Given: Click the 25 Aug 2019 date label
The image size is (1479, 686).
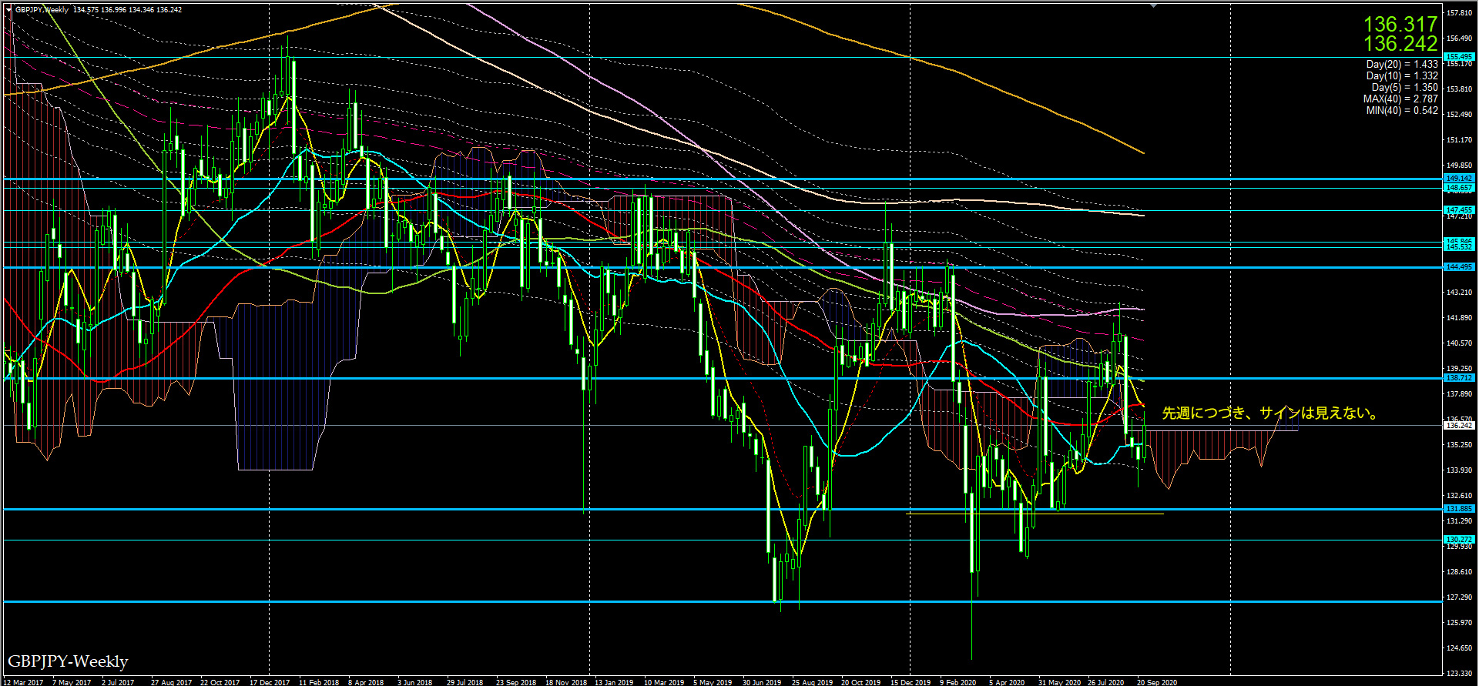Looking at the screenshot, I should coord(812,682).
